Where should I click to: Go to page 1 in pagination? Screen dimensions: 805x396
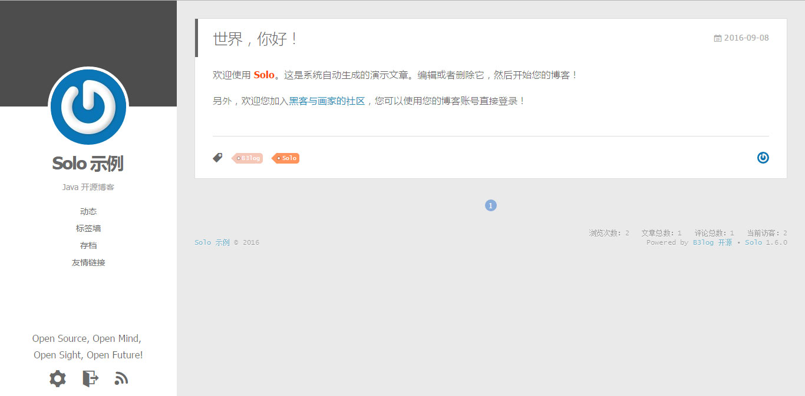coord(491,205)
